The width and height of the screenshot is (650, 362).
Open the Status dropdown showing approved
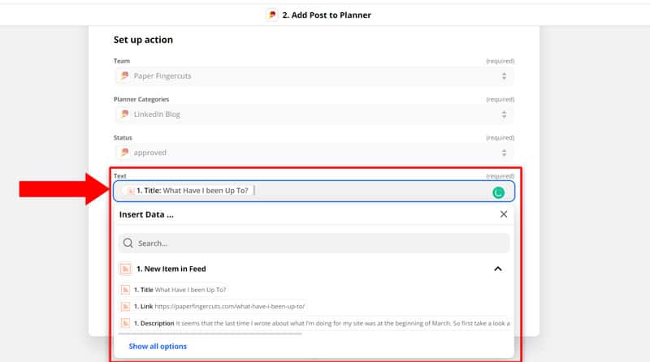coord(314,153)
